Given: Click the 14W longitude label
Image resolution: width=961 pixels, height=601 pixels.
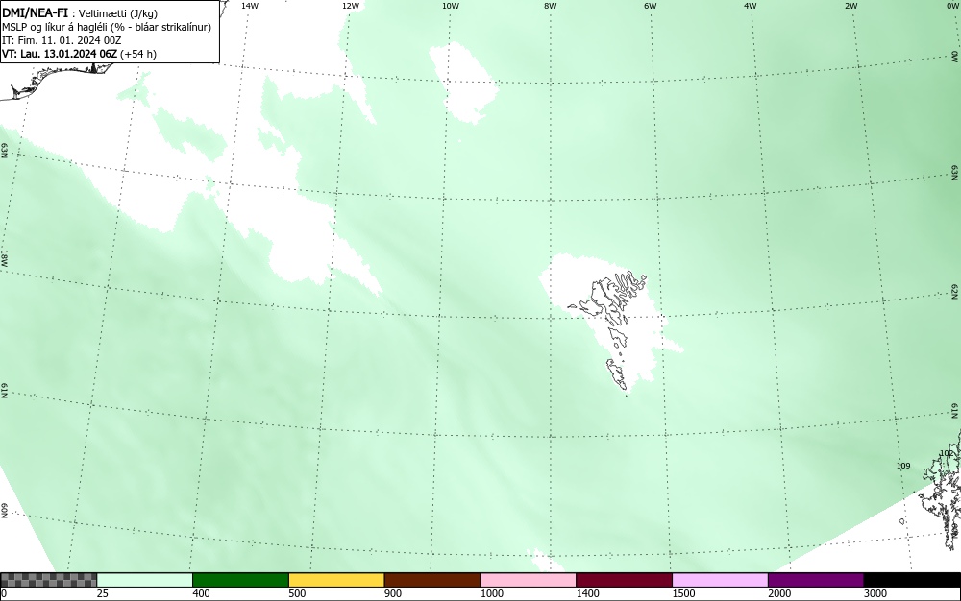Looking at the screenshot, I should click(x=250, y=6).
